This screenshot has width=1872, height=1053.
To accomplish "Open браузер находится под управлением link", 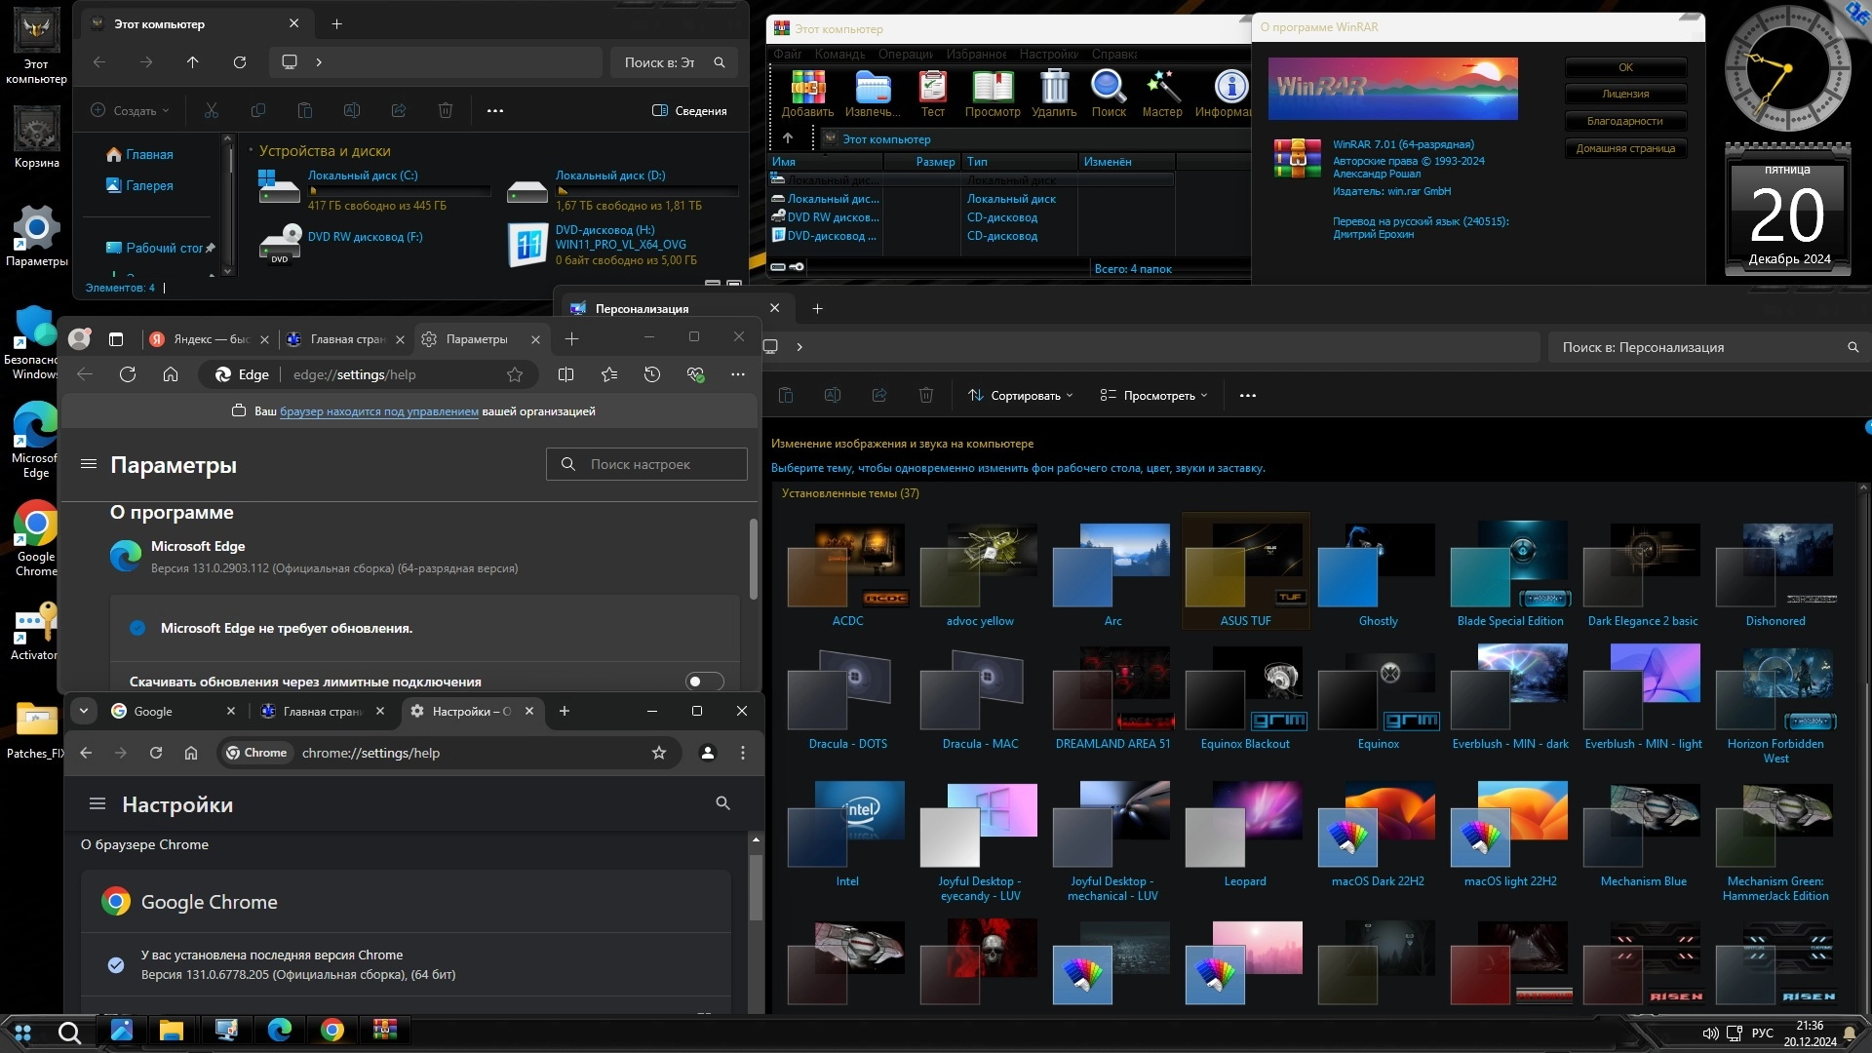I will (x=378, y=411).
